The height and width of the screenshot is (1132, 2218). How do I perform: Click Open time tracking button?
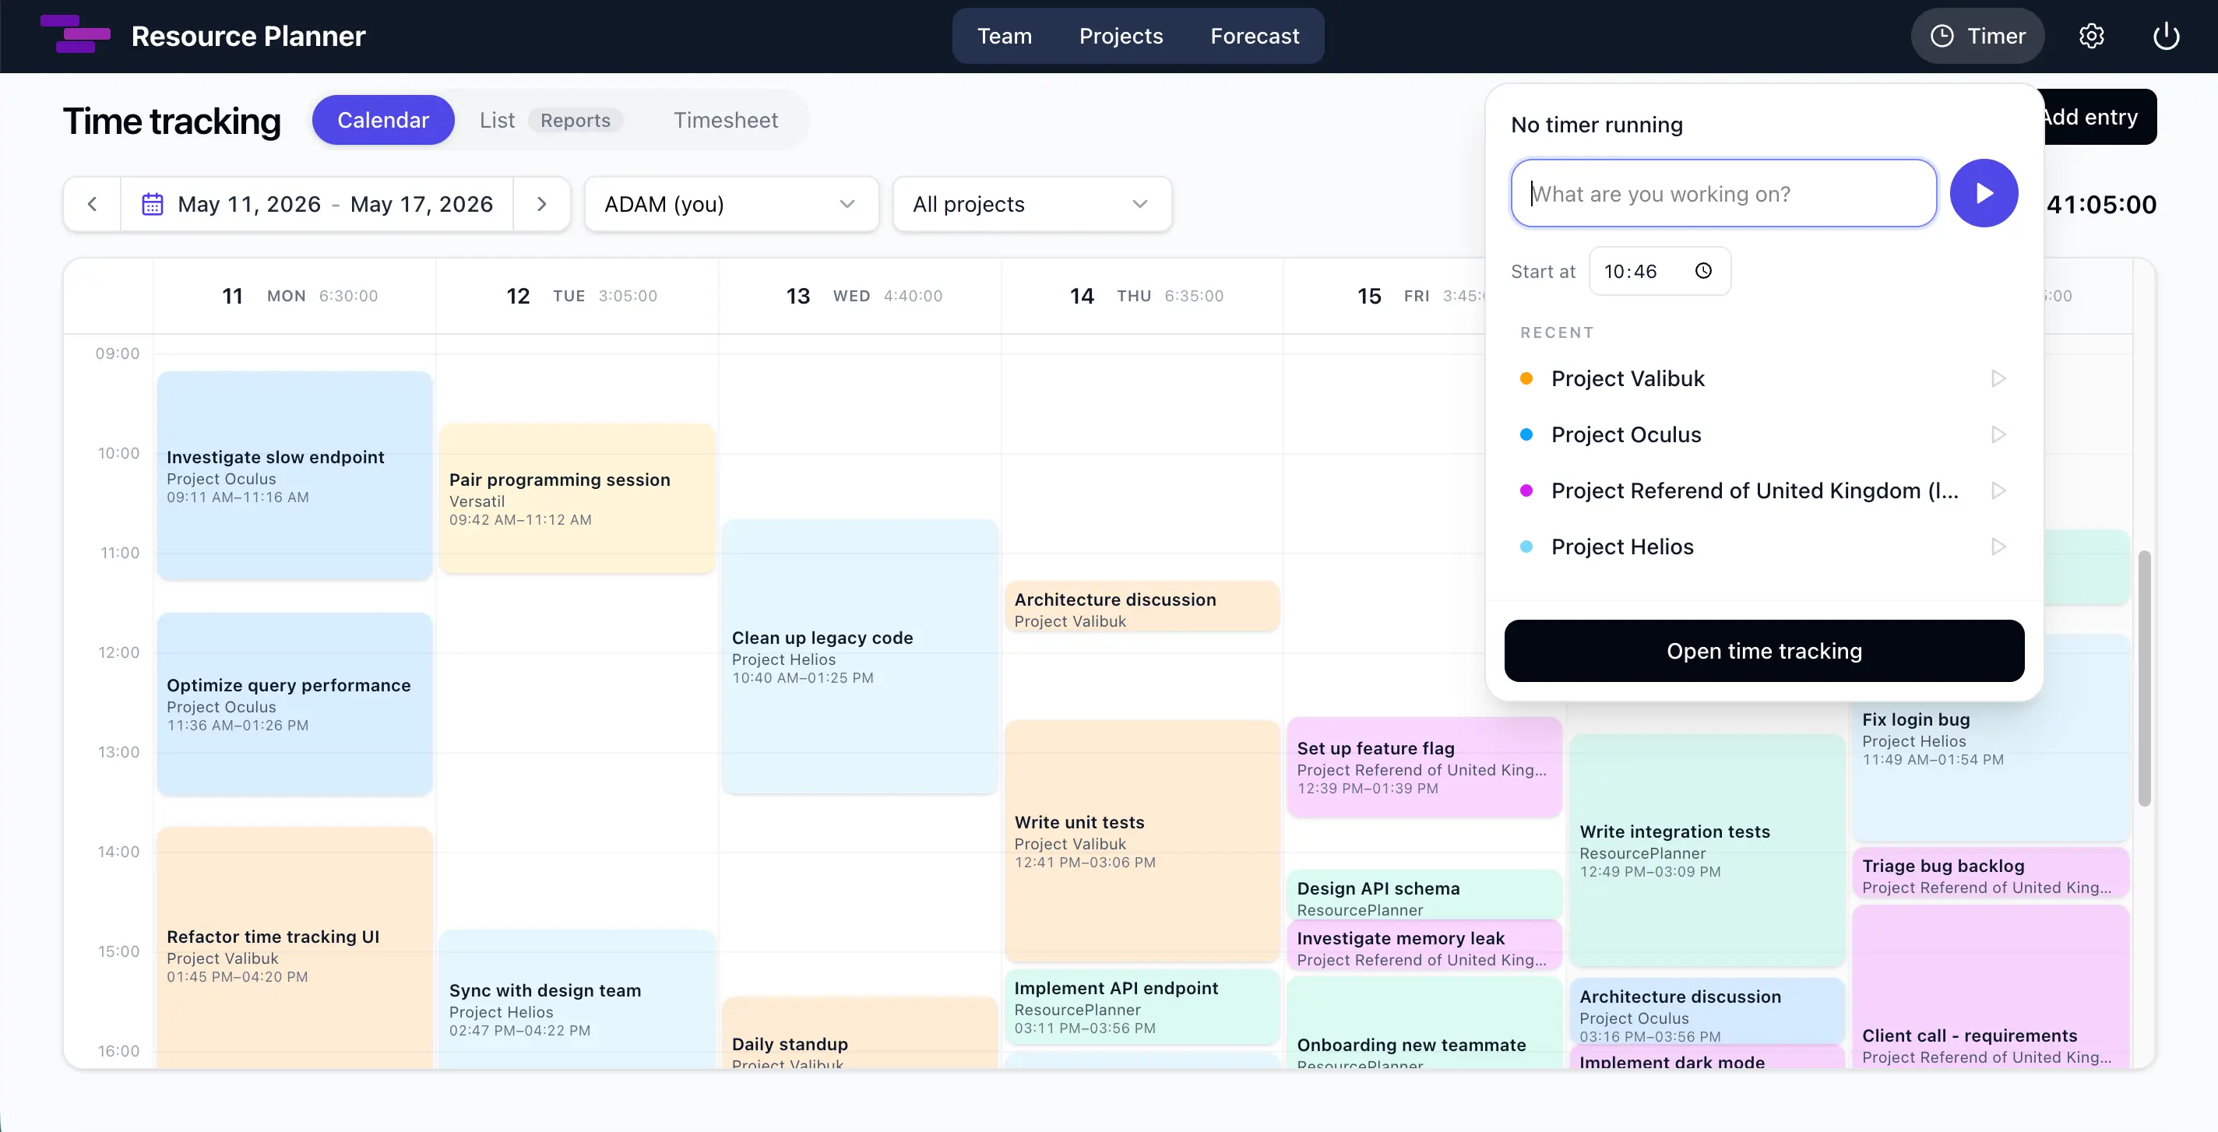point(1764,651)
